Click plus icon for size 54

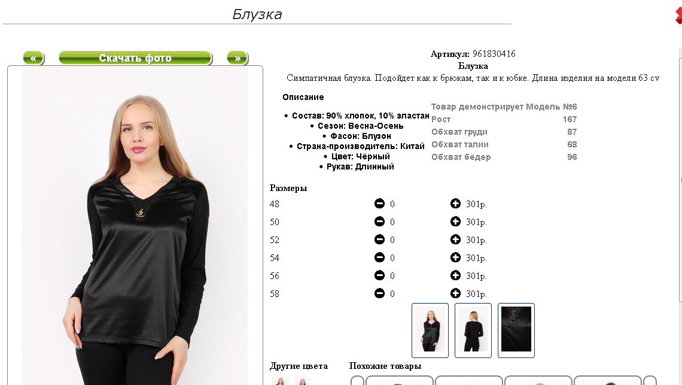pos(455,257)
